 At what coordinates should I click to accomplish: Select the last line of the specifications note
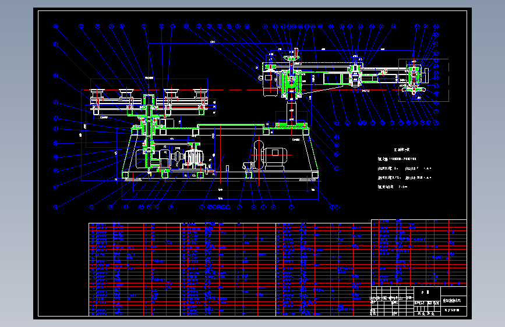[x=393, y=187]
